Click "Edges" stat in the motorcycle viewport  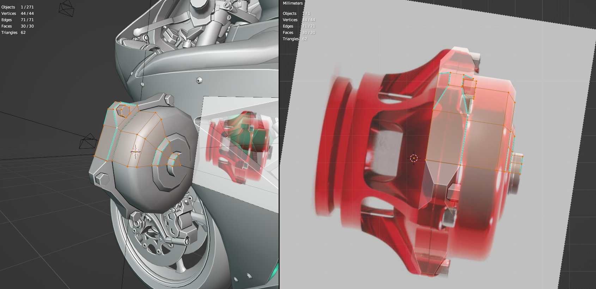point(18,20)
